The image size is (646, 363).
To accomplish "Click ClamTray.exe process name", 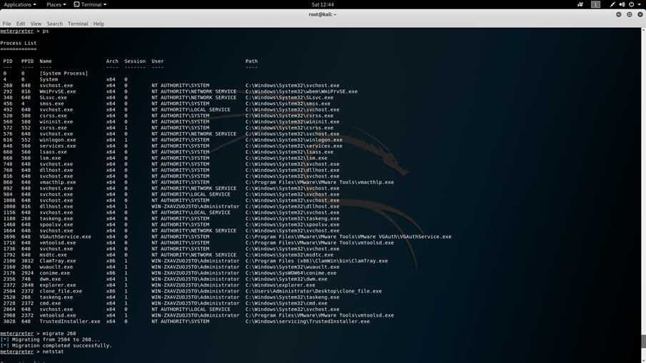I will click(x=58, y=261).
